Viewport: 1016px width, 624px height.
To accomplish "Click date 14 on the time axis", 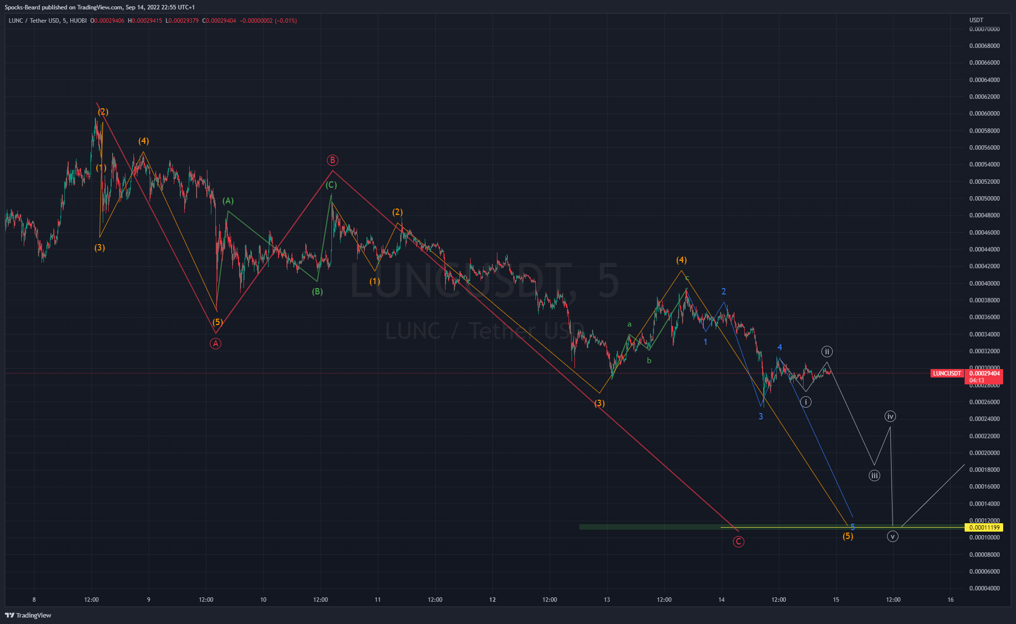I will (x=722, y=600).
